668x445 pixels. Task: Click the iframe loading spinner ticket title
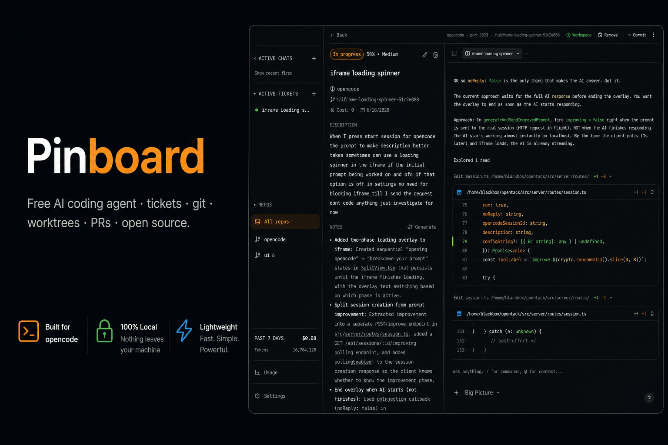[x=365, y=73]
